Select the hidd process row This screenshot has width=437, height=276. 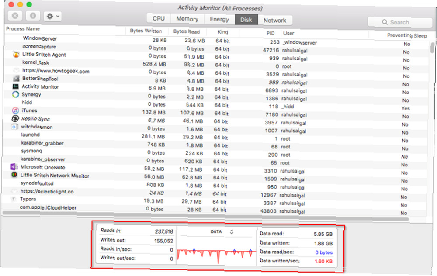click(x=216, y=105)
